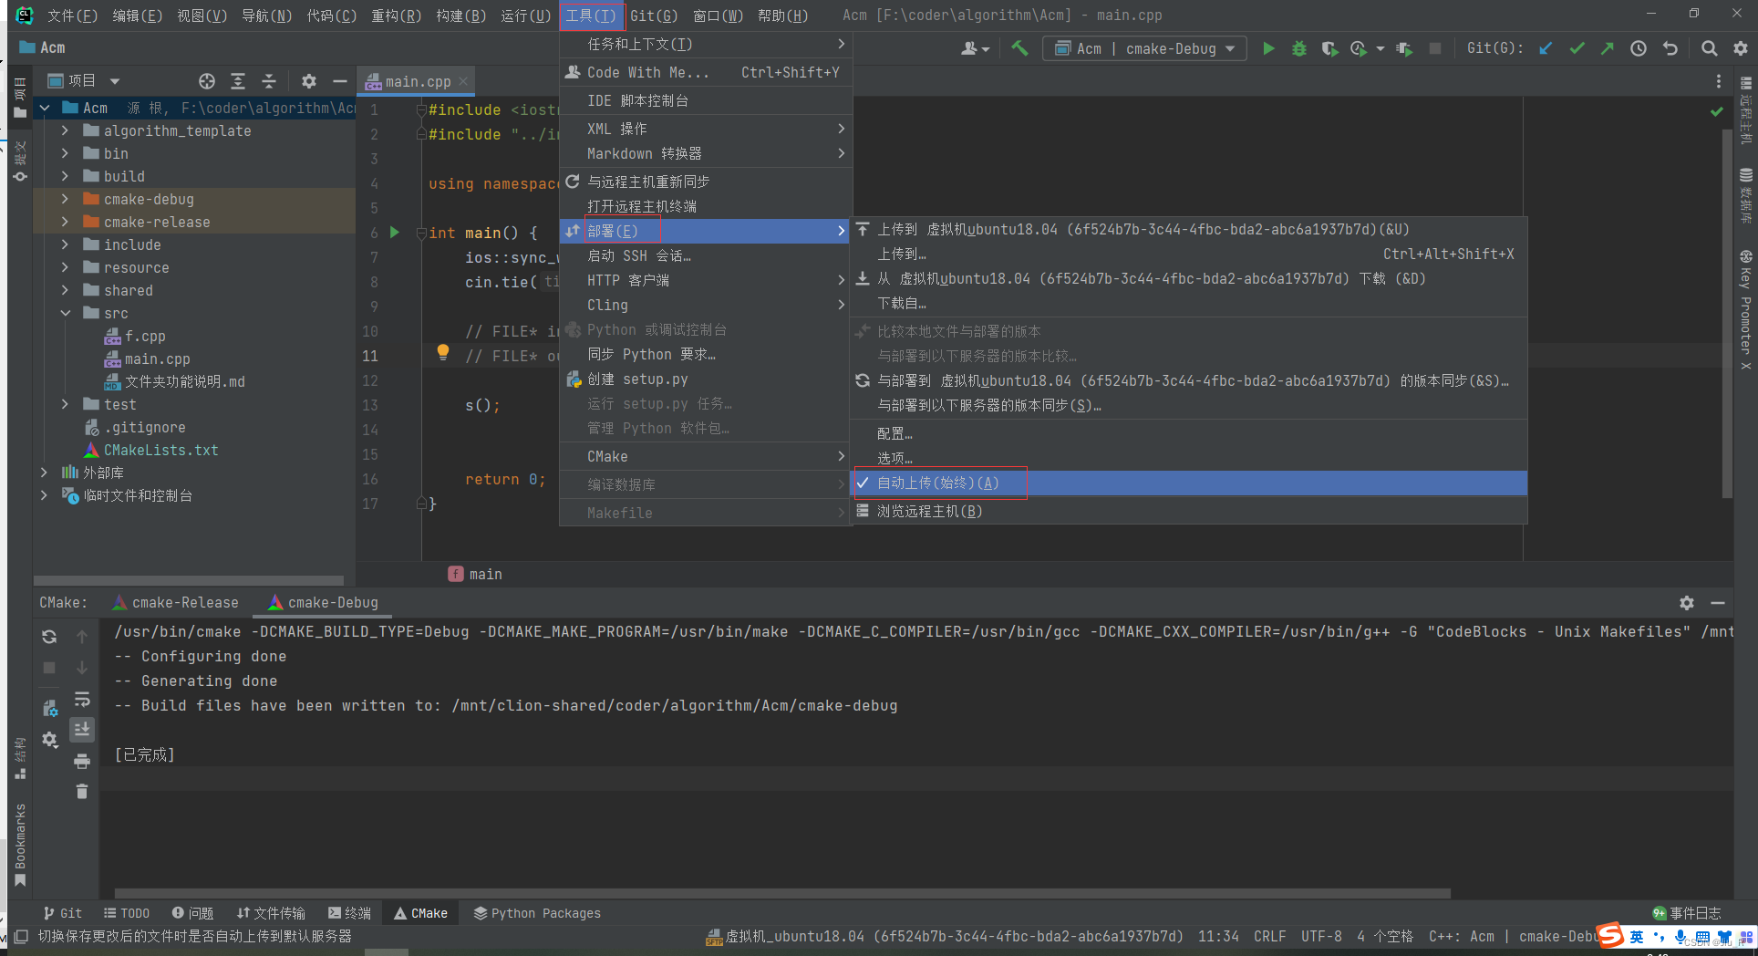
Task: Click the Stop square icon in toolbar
Action: pyautogui.click(x=1434, y=48)
